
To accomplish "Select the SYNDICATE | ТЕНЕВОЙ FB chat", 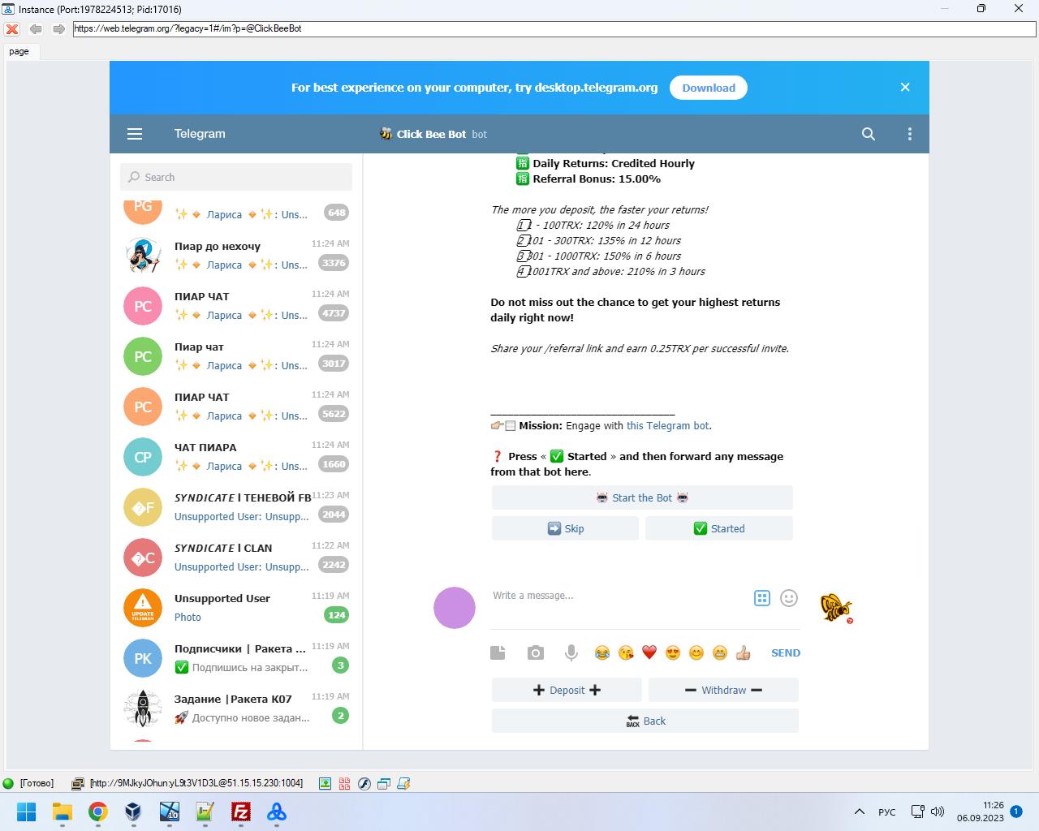I will coord(236,507).
